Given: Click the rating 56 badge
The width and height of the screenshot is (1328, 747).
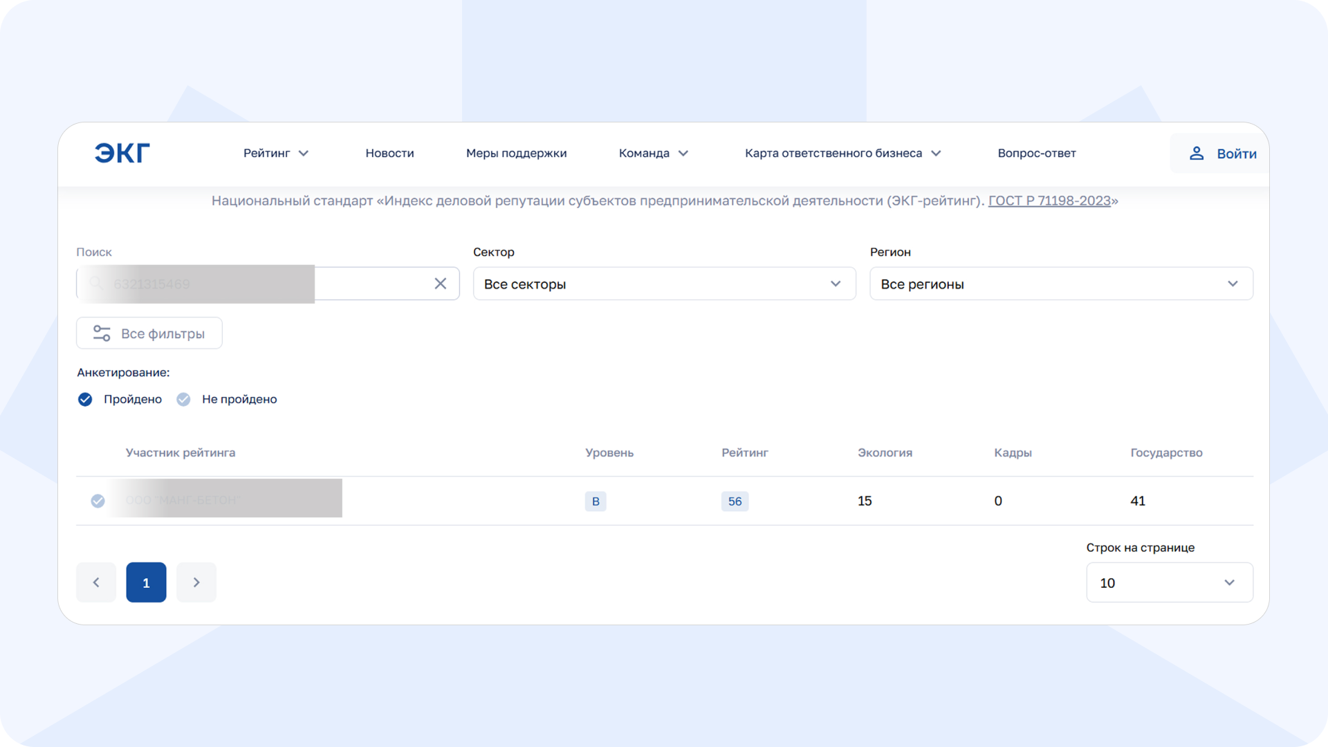Looking at the screenshot, I should (x=735, y=501).
